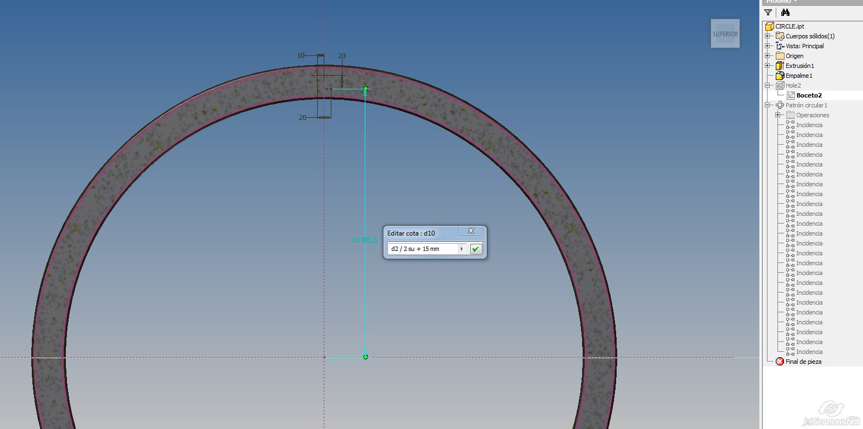Select the cyan vertical dimension value
The height and width of the screenshot is (429, 863).
point(364,240)
